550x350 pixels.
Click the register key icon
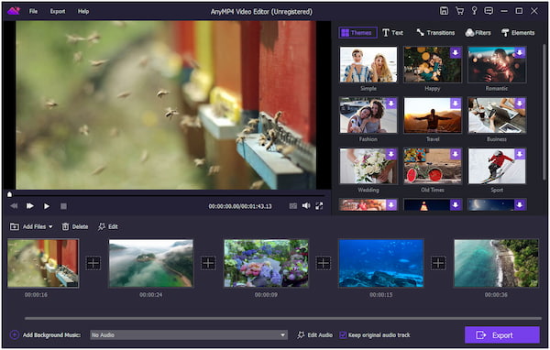tap(474, 11)
